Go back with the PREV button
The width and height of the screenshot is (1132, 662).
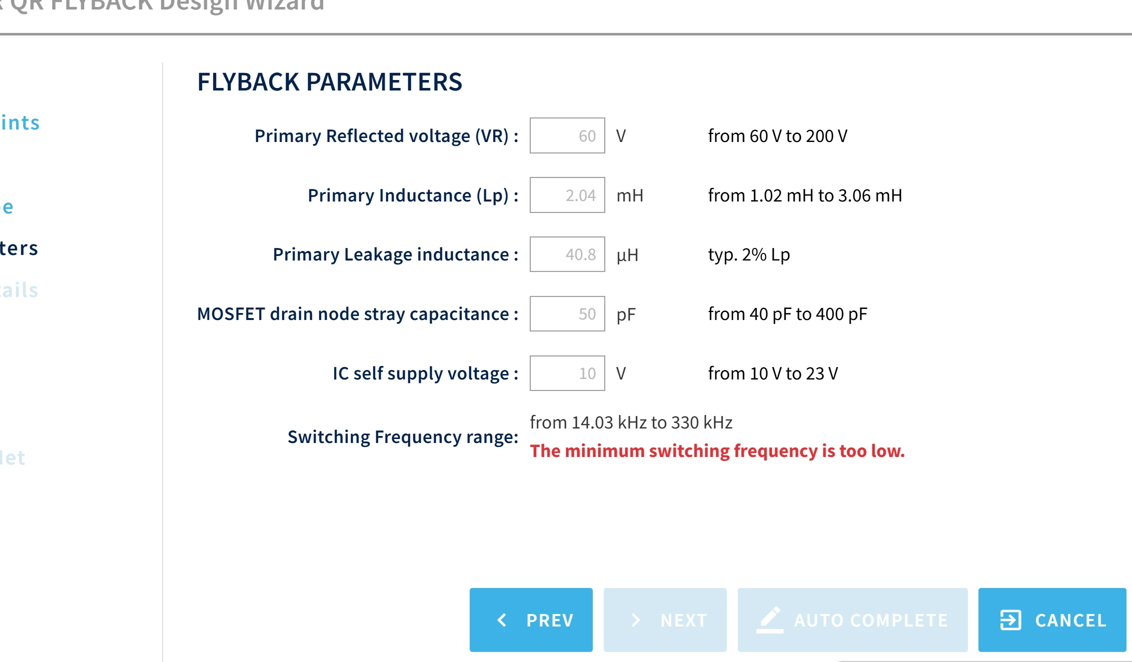pos(531,620)
